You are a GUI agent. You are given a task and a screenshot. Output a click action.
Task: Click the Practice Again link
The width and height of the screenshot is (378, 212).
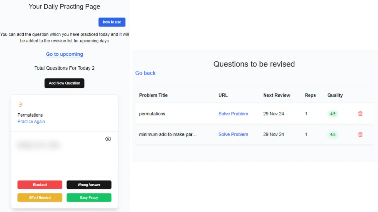coord(31,122)
